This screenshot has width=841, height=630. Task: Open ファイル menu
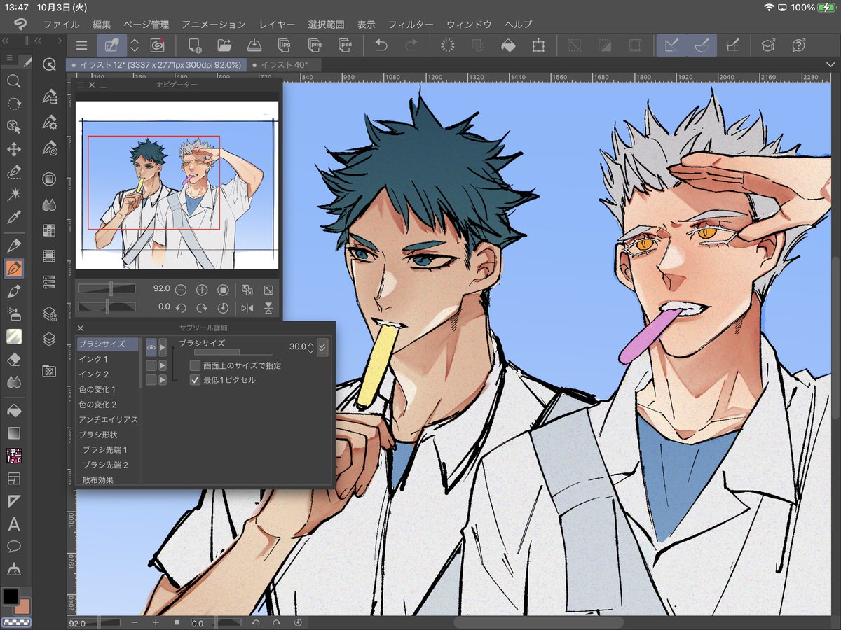[x=61, y=24]
